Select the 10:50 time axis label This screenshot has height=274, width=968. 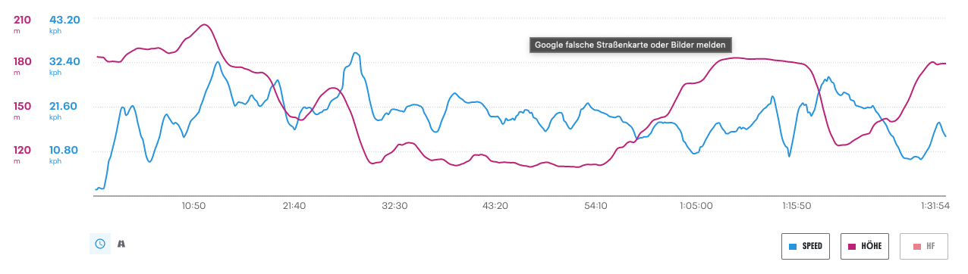(x=193, y=206)
